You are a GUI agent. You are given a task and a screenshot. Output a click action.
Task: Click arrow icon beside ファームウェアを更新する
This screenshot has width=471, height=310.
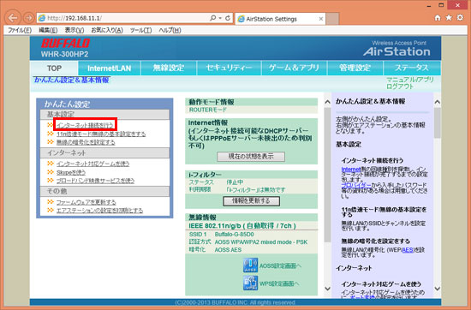(51, 202)
